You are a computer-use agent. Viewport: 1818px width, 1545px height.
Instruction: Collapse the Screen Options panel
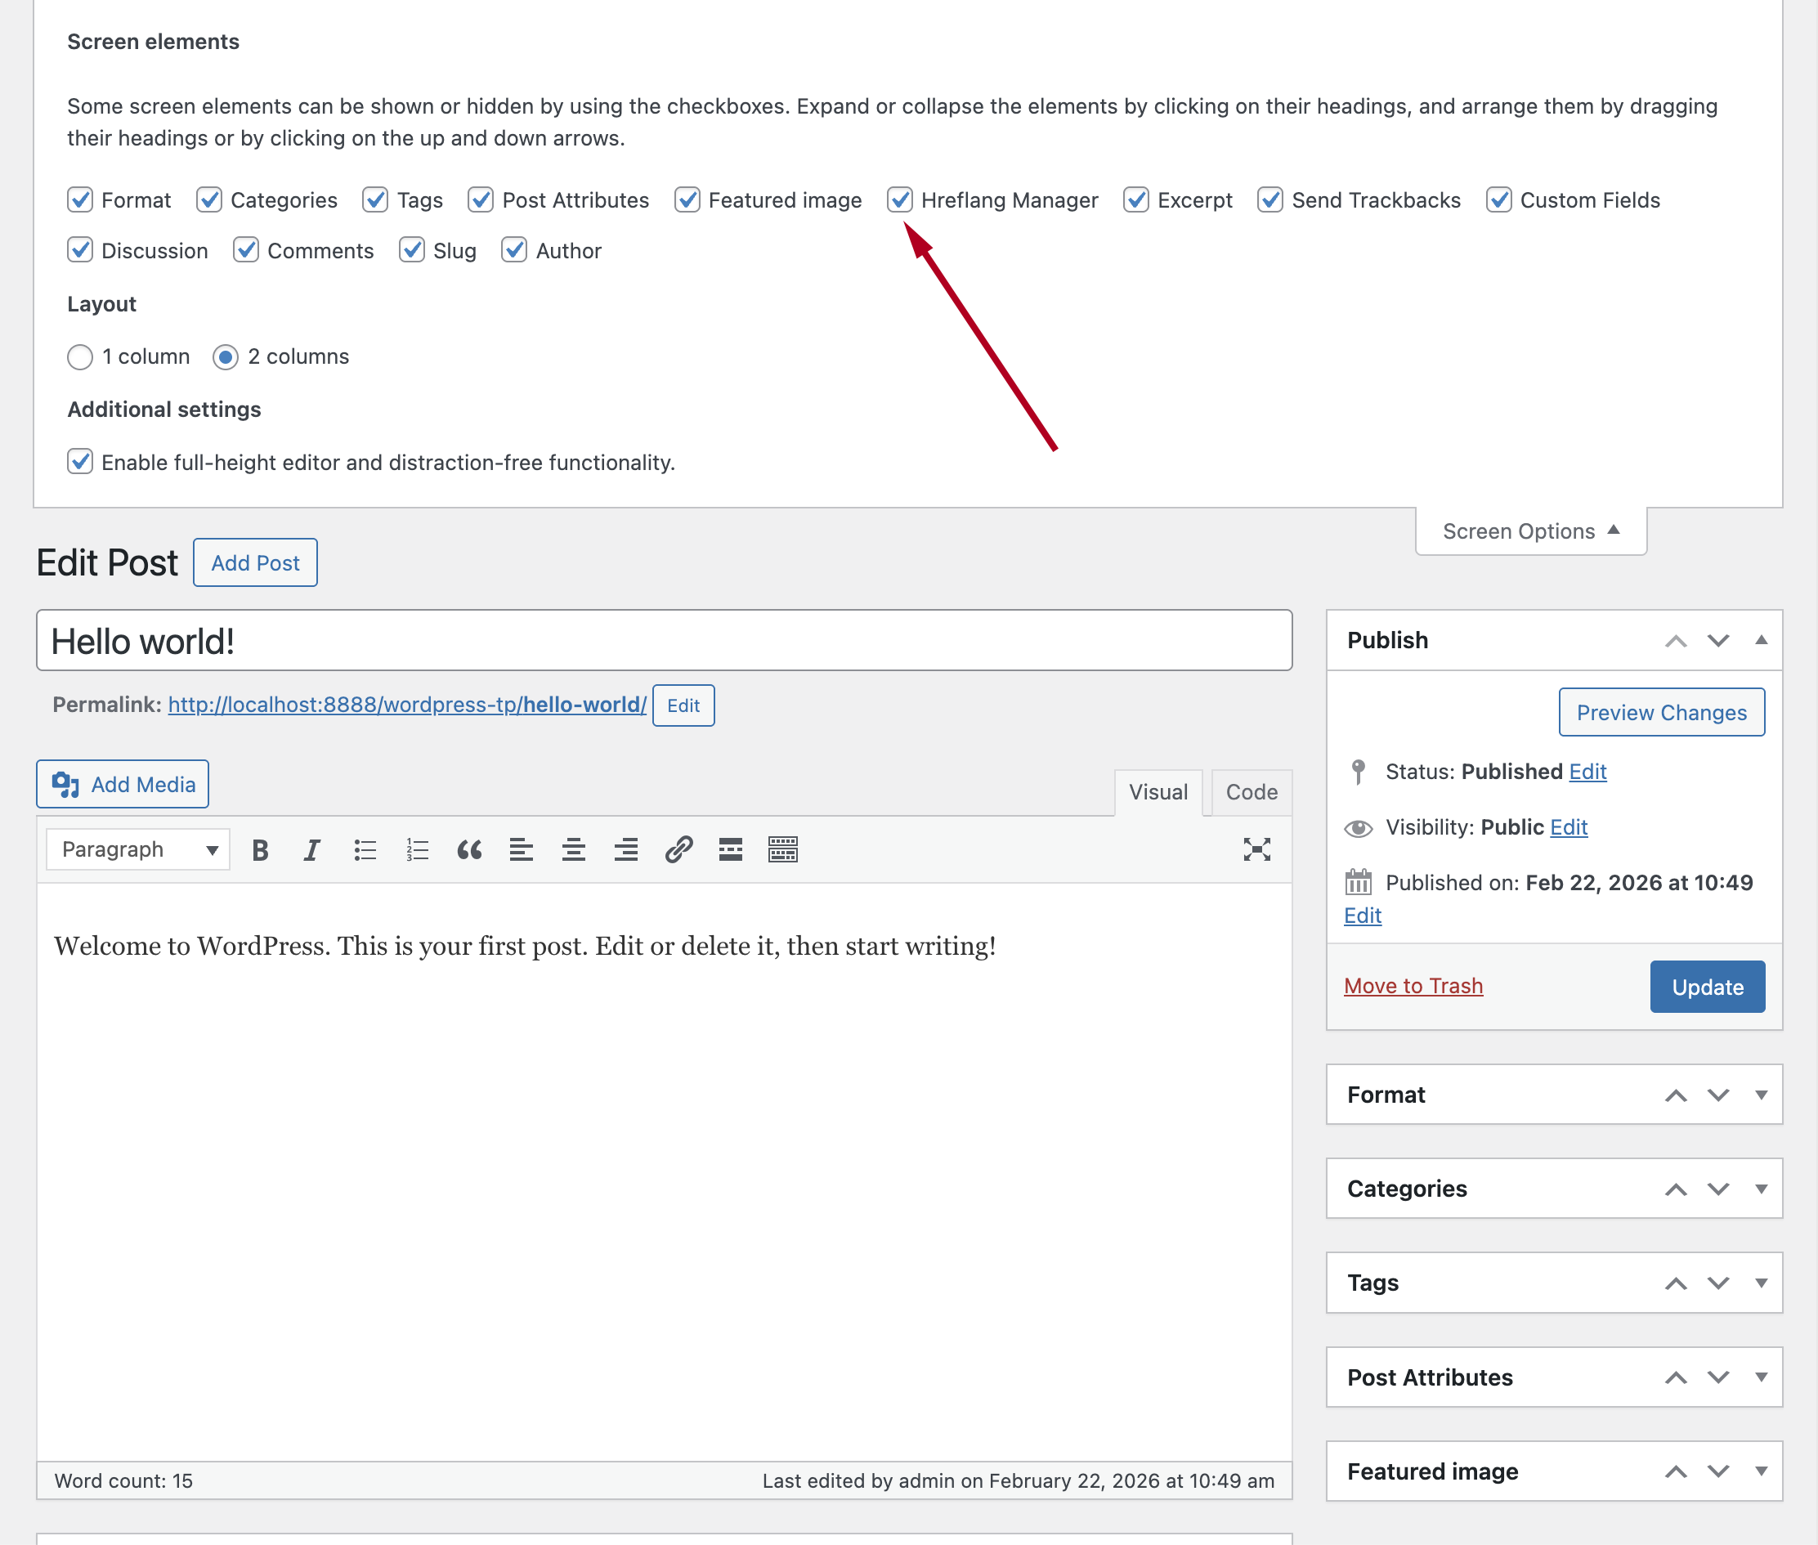pyautogui.click(x=1530, y=531)
